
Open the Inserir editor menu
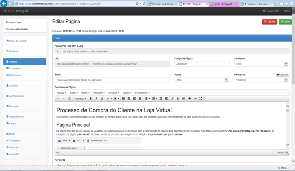86,93
